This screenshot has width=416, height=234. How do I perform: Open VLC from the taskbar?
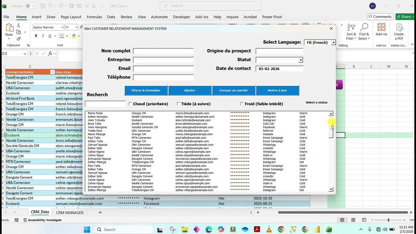[x=269, y=229]
